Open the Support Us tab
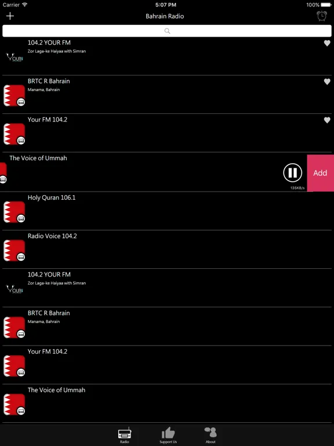The height and width of the screenshot is (446, 334). (x=168, y=435)
